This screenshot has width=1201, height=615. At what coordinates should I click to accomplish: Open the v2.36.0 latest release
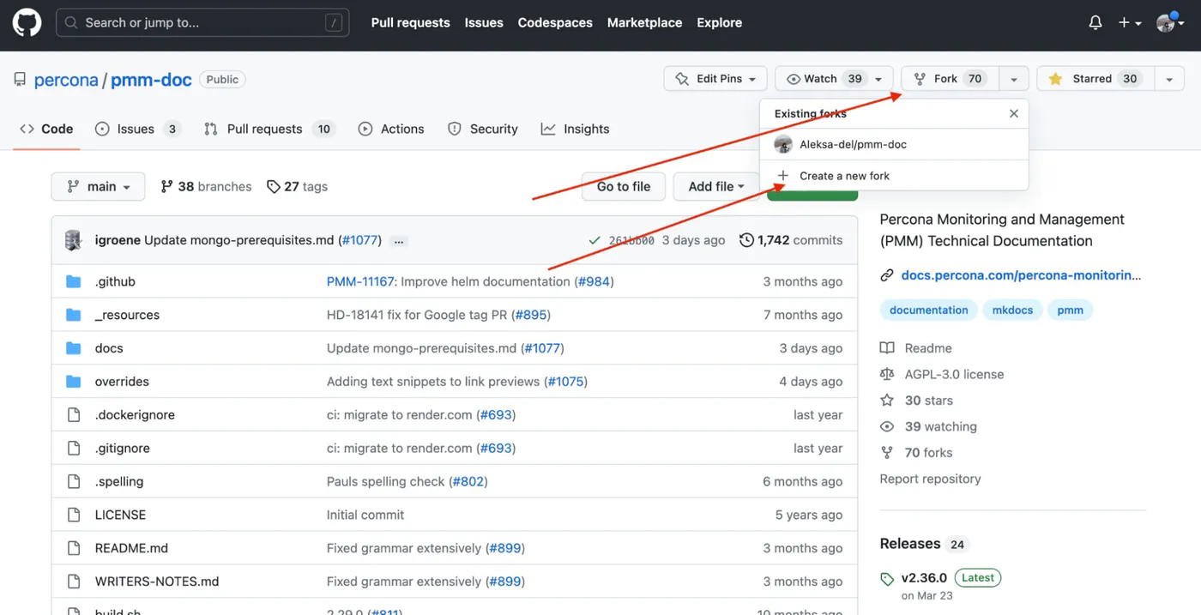click(924, 578)
